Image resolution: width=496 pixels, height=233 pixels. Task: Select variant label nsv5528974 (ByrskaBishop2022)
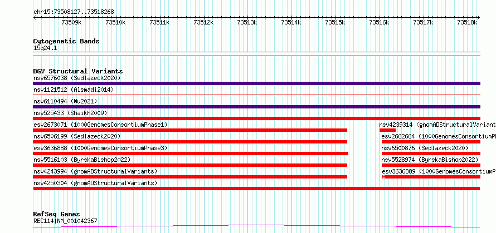pyautogui.click(x=430, y=160)
